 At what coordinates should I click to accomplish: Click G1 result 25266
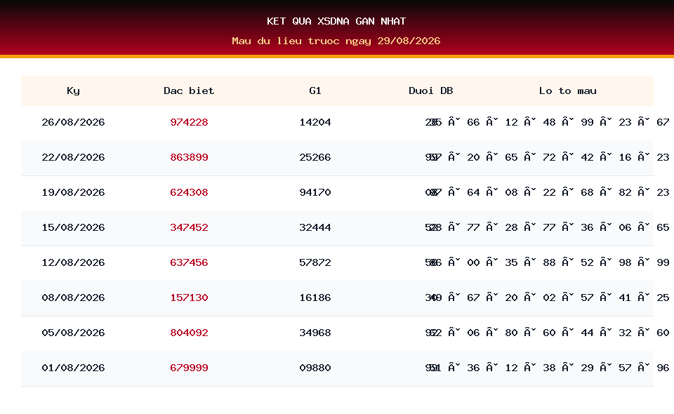pos(315,158)
